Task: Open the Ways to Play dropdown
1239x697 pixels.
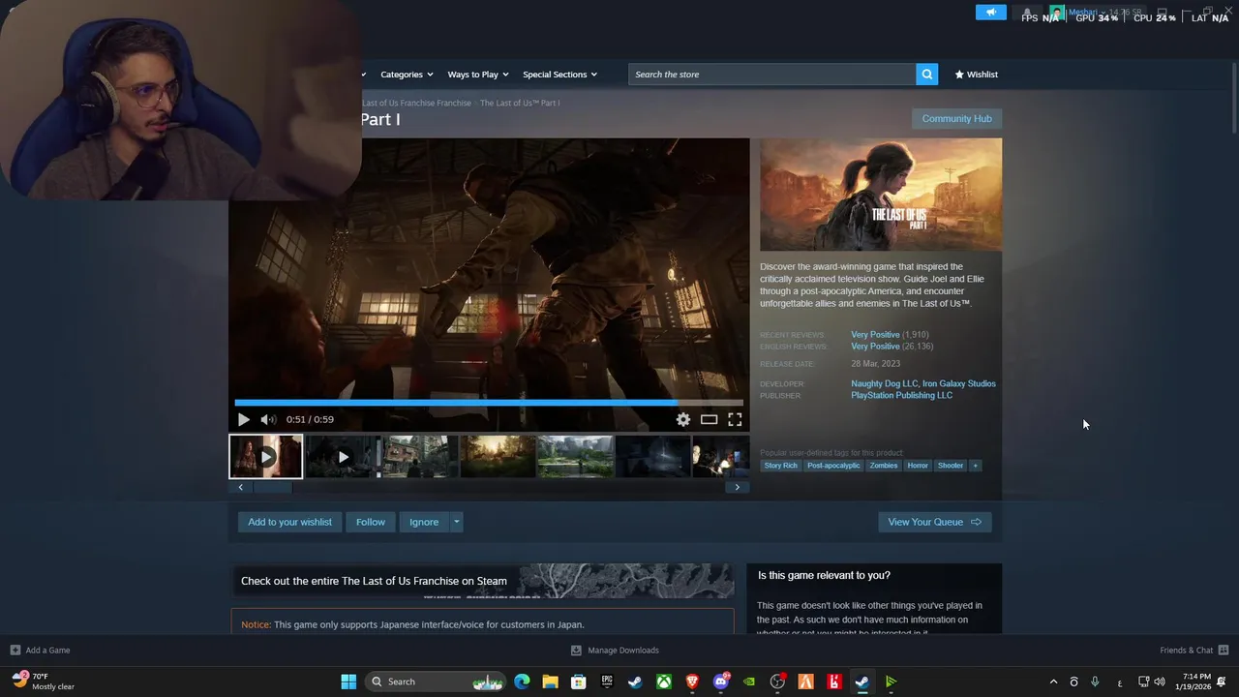Action: 479,75
